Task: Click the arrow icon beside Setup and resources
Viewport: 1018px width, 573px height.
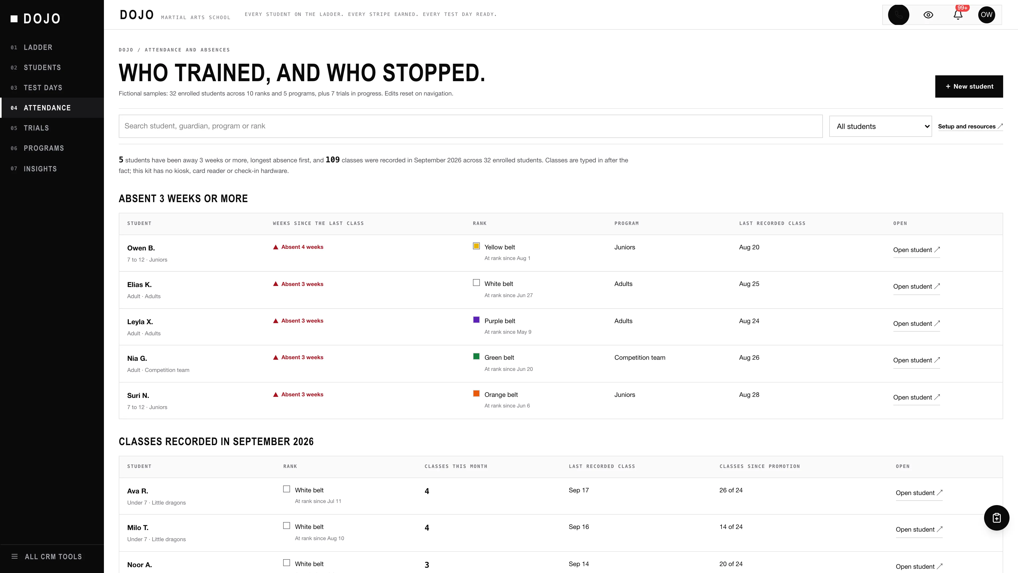Action: [1000, 126]
